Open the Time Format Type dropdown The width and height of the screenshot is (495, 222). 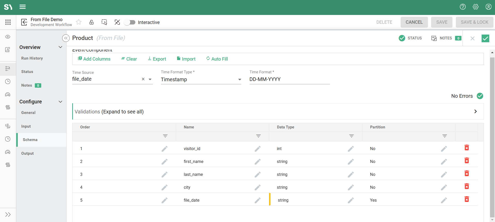(x=201, y=79)
